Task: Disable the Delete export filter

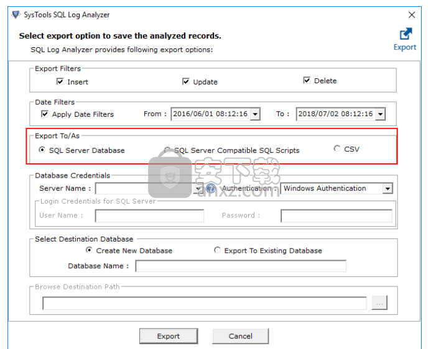Action: pyautogui.click(x=307, y=80)
